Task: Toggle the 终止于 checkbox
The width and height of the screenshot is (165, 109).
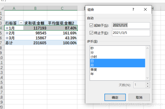Action: click(x=91, y=33)
